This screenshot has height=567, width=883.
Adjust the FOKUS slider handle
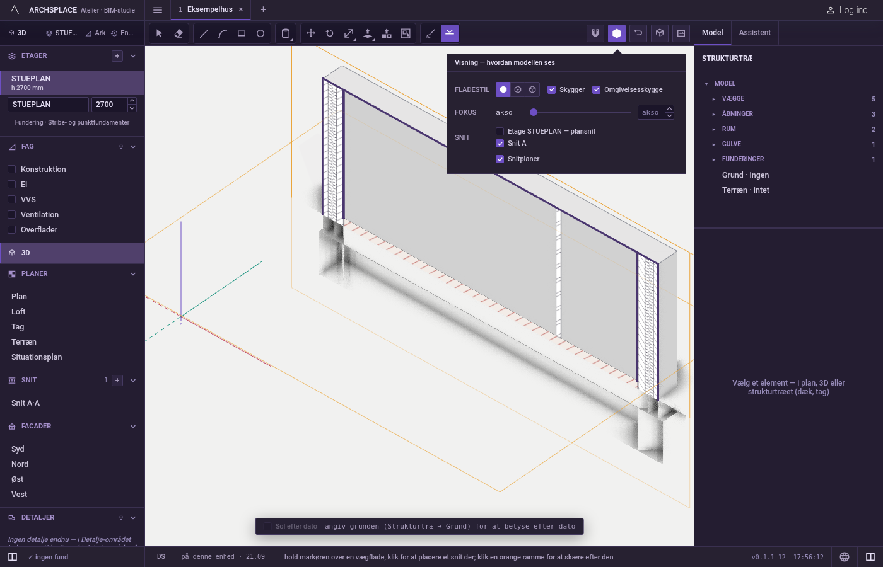534,112
